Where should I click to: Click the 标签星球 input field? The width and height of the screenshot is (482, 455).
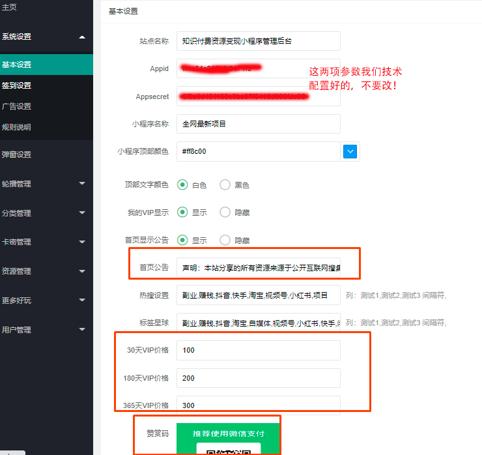pyautogui.click(x=258, y=323)
